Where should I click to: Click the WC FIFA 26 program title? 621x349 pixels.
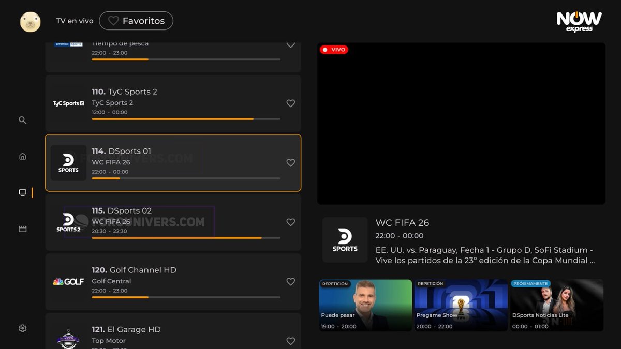point(403,223)
